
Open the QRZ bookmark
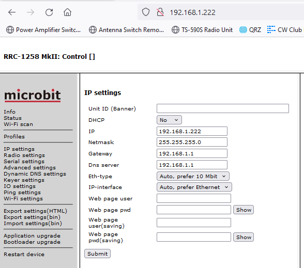[250, 30]
